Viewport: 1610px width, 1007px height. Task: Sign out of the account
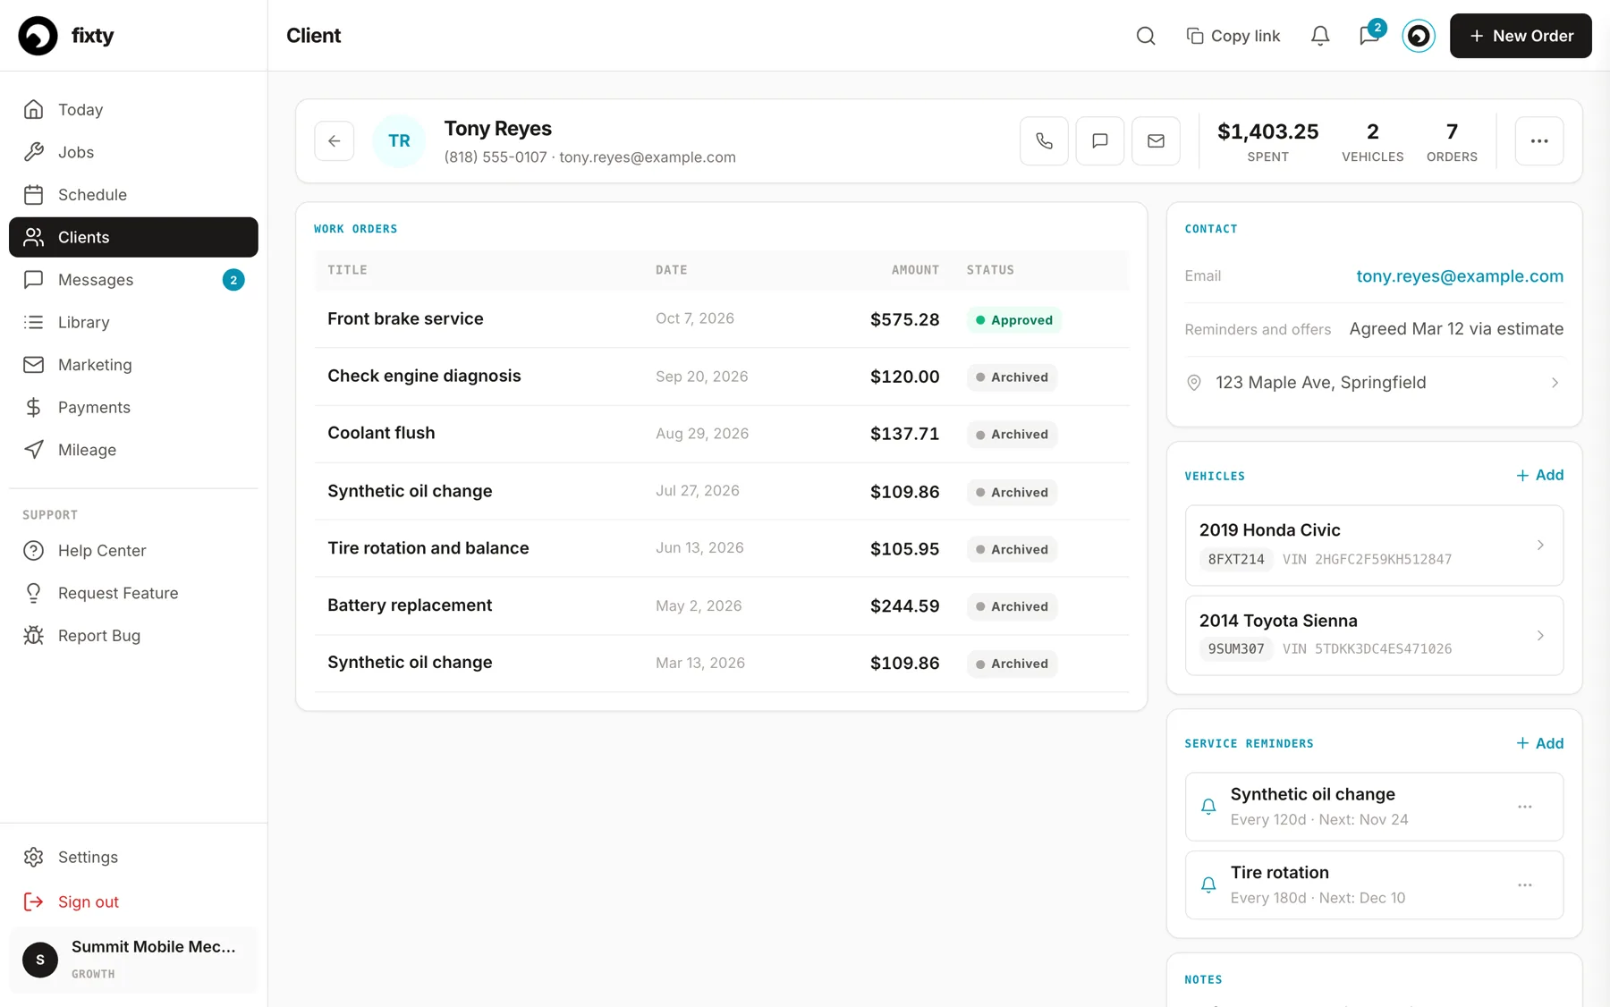pos(133,901)
